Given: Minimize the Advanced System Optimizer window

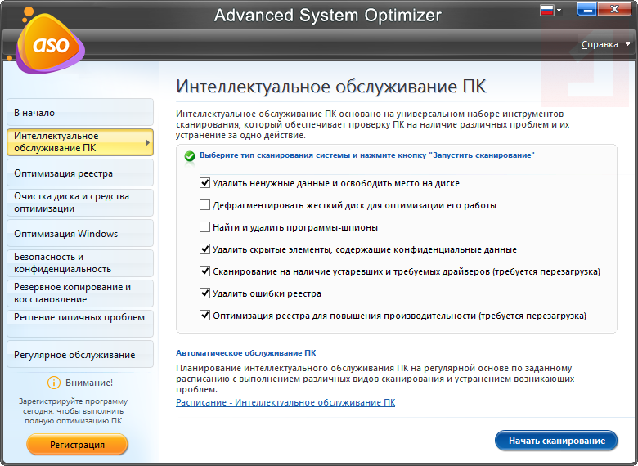Looking at the screenshot, I should tap(587, 9).
